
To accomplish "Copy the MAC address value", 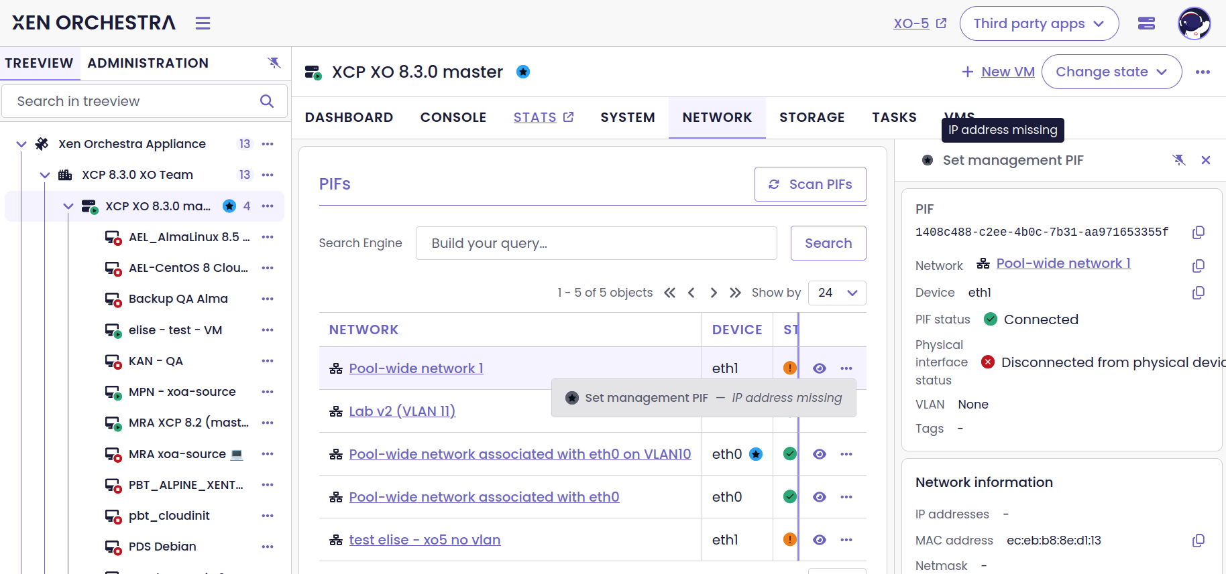I will [1199, 541].
